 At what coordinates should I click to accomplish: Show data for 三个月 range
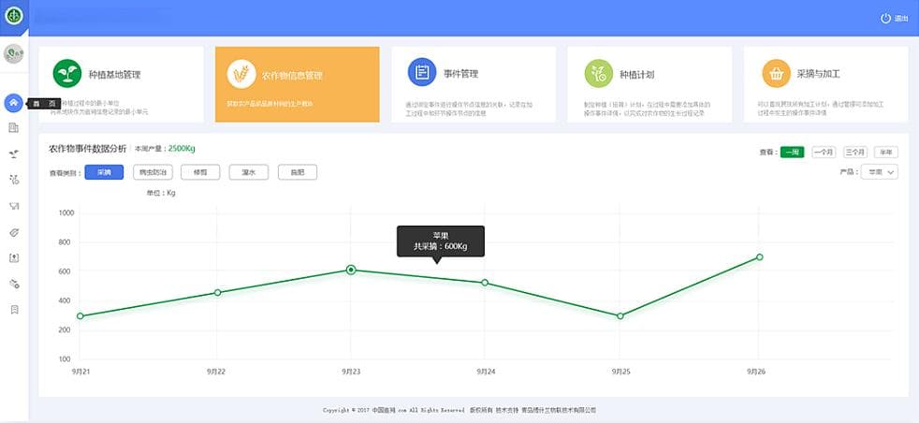(855, 153)
